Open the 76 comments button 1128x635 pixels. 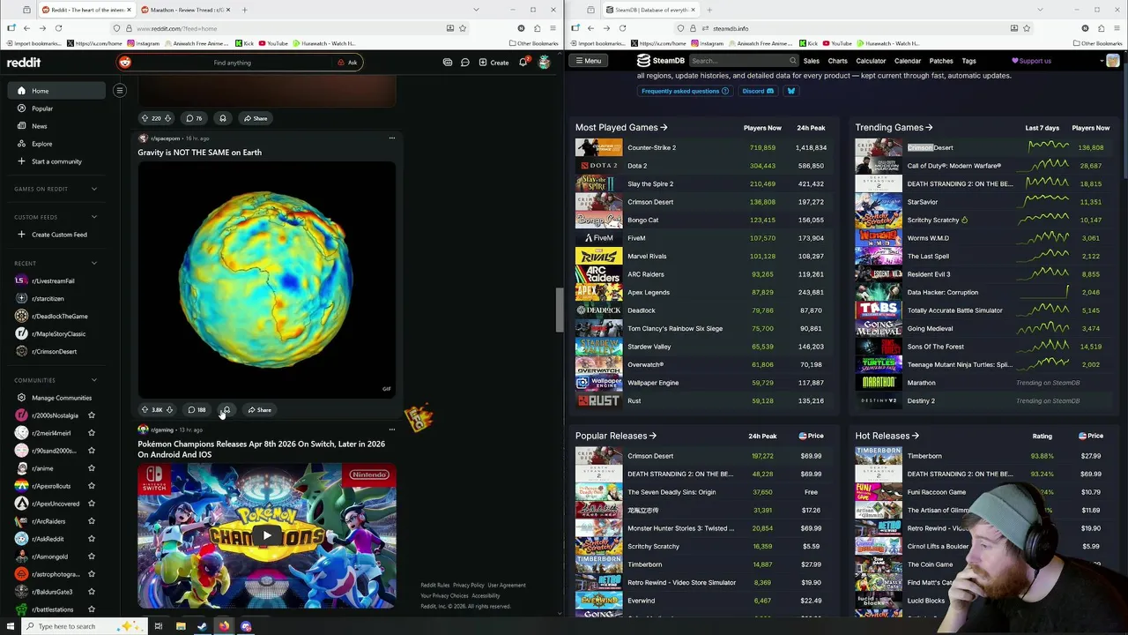coord(193,118)
